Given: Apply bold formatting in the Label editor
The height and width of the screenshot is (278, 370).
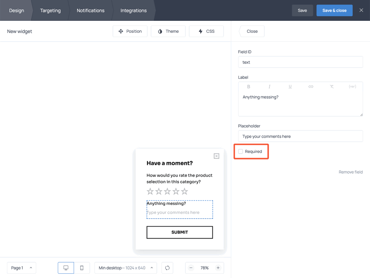Looking at the screenshot, I should coord(249,86).
